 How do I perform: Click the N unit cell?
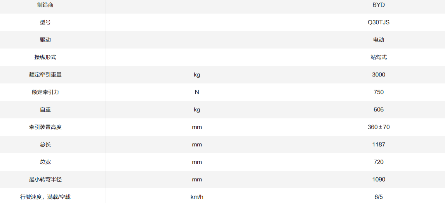(x=197, y=92)
